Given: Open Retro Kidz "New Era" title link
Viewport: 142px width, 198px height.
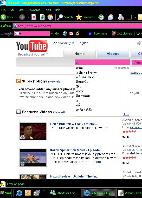Looking at the screenshot, I should [74, 124].
